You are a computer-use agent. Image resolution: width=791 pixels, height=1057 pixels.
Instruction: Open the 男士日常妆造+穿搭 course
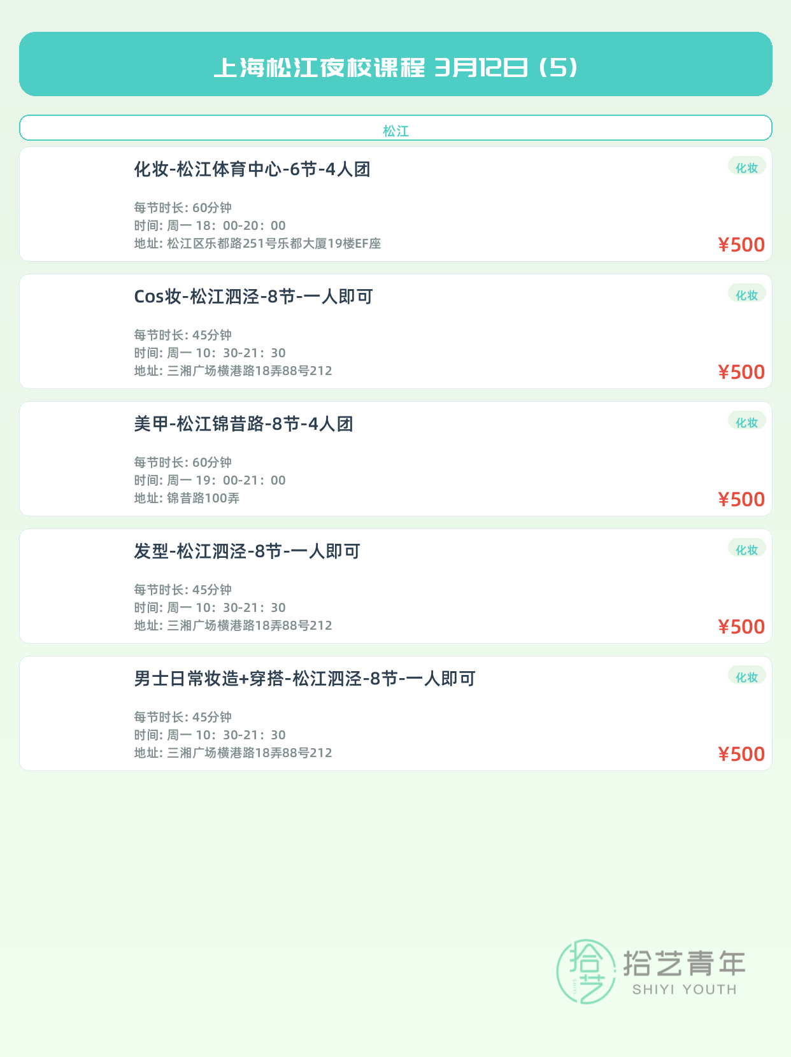304,679
